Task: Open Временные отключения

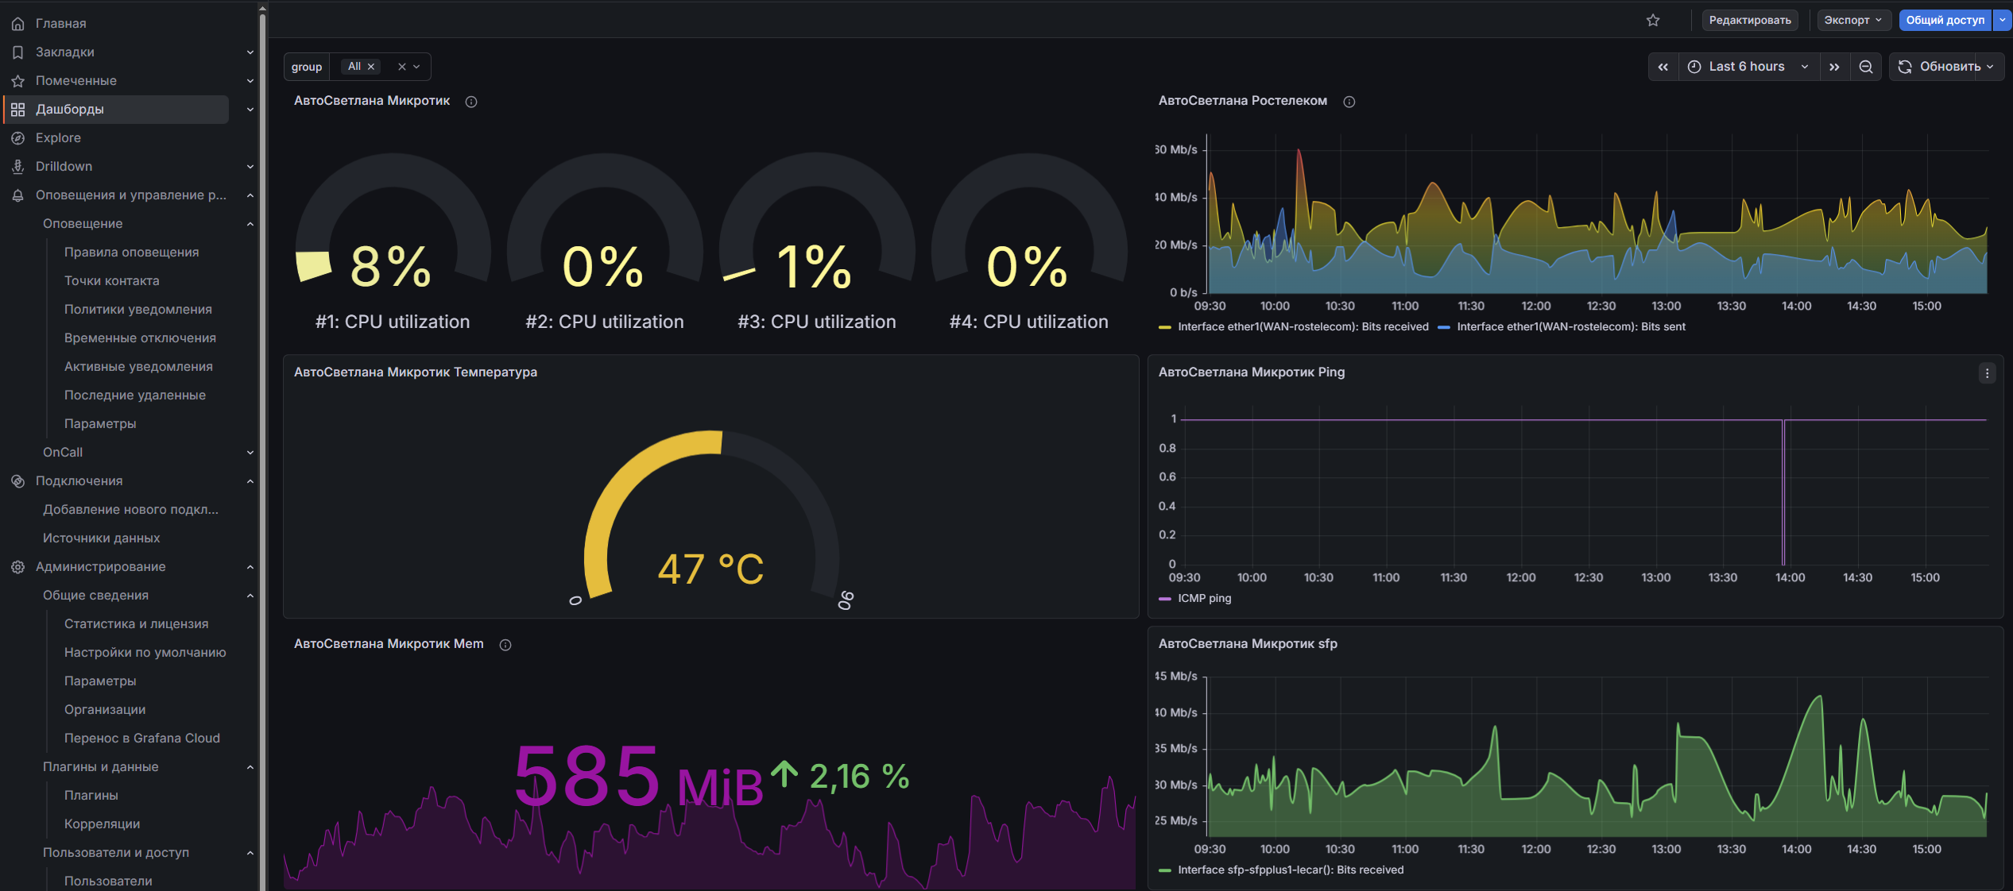Action: pos(140,338)
